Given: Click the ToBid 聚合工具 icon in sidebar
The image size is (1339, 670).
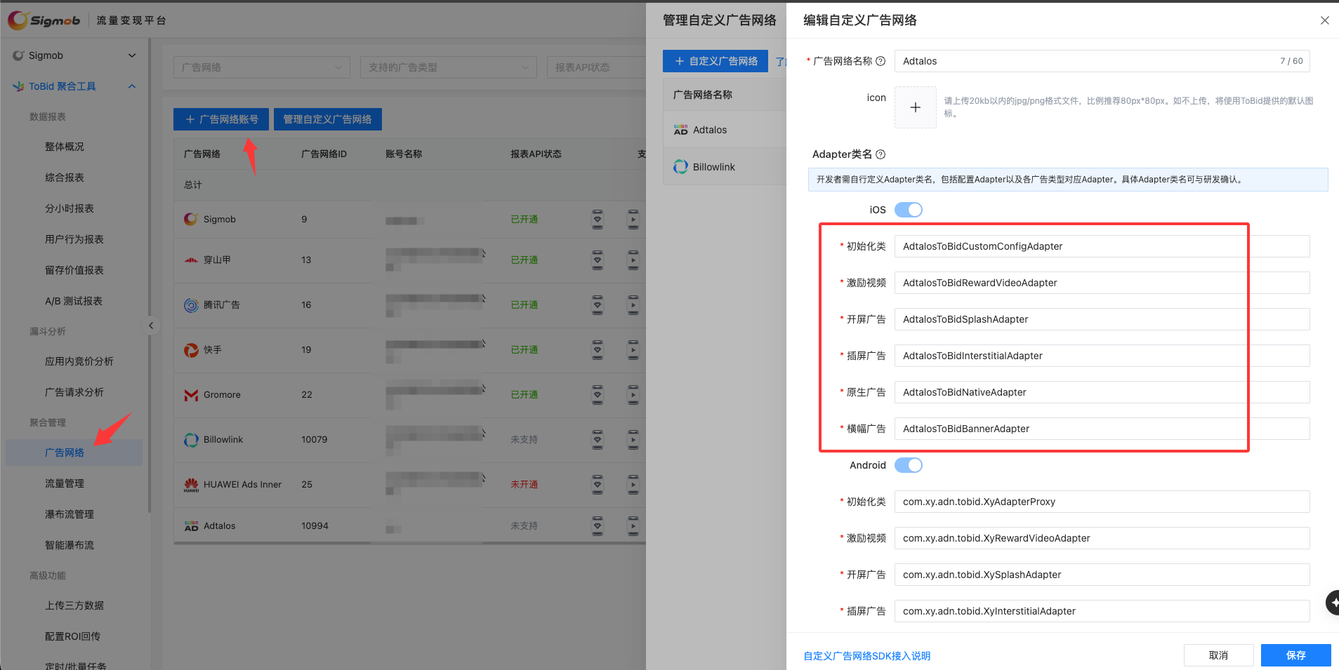Looking at the screenshot, I should tap(18, 86).
